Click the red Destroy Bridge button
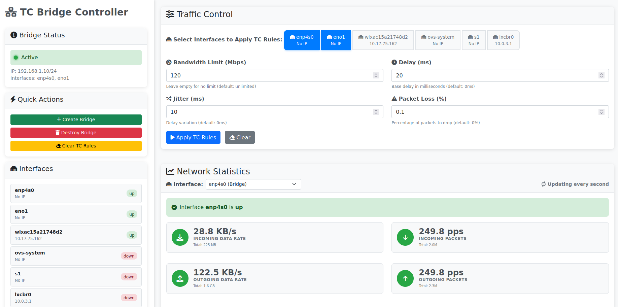The height and width of the screenshot is (307, 618). [x=76, y=133]
